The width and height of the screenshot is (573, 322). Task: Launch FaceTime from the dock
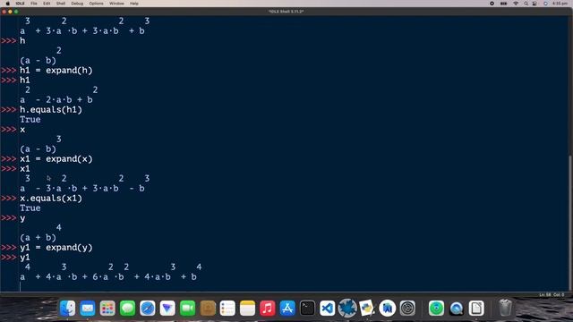point(187,308)
